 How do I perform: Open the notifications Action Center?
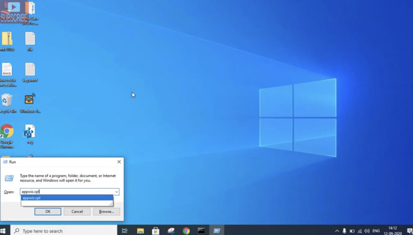tap(410, 230)
